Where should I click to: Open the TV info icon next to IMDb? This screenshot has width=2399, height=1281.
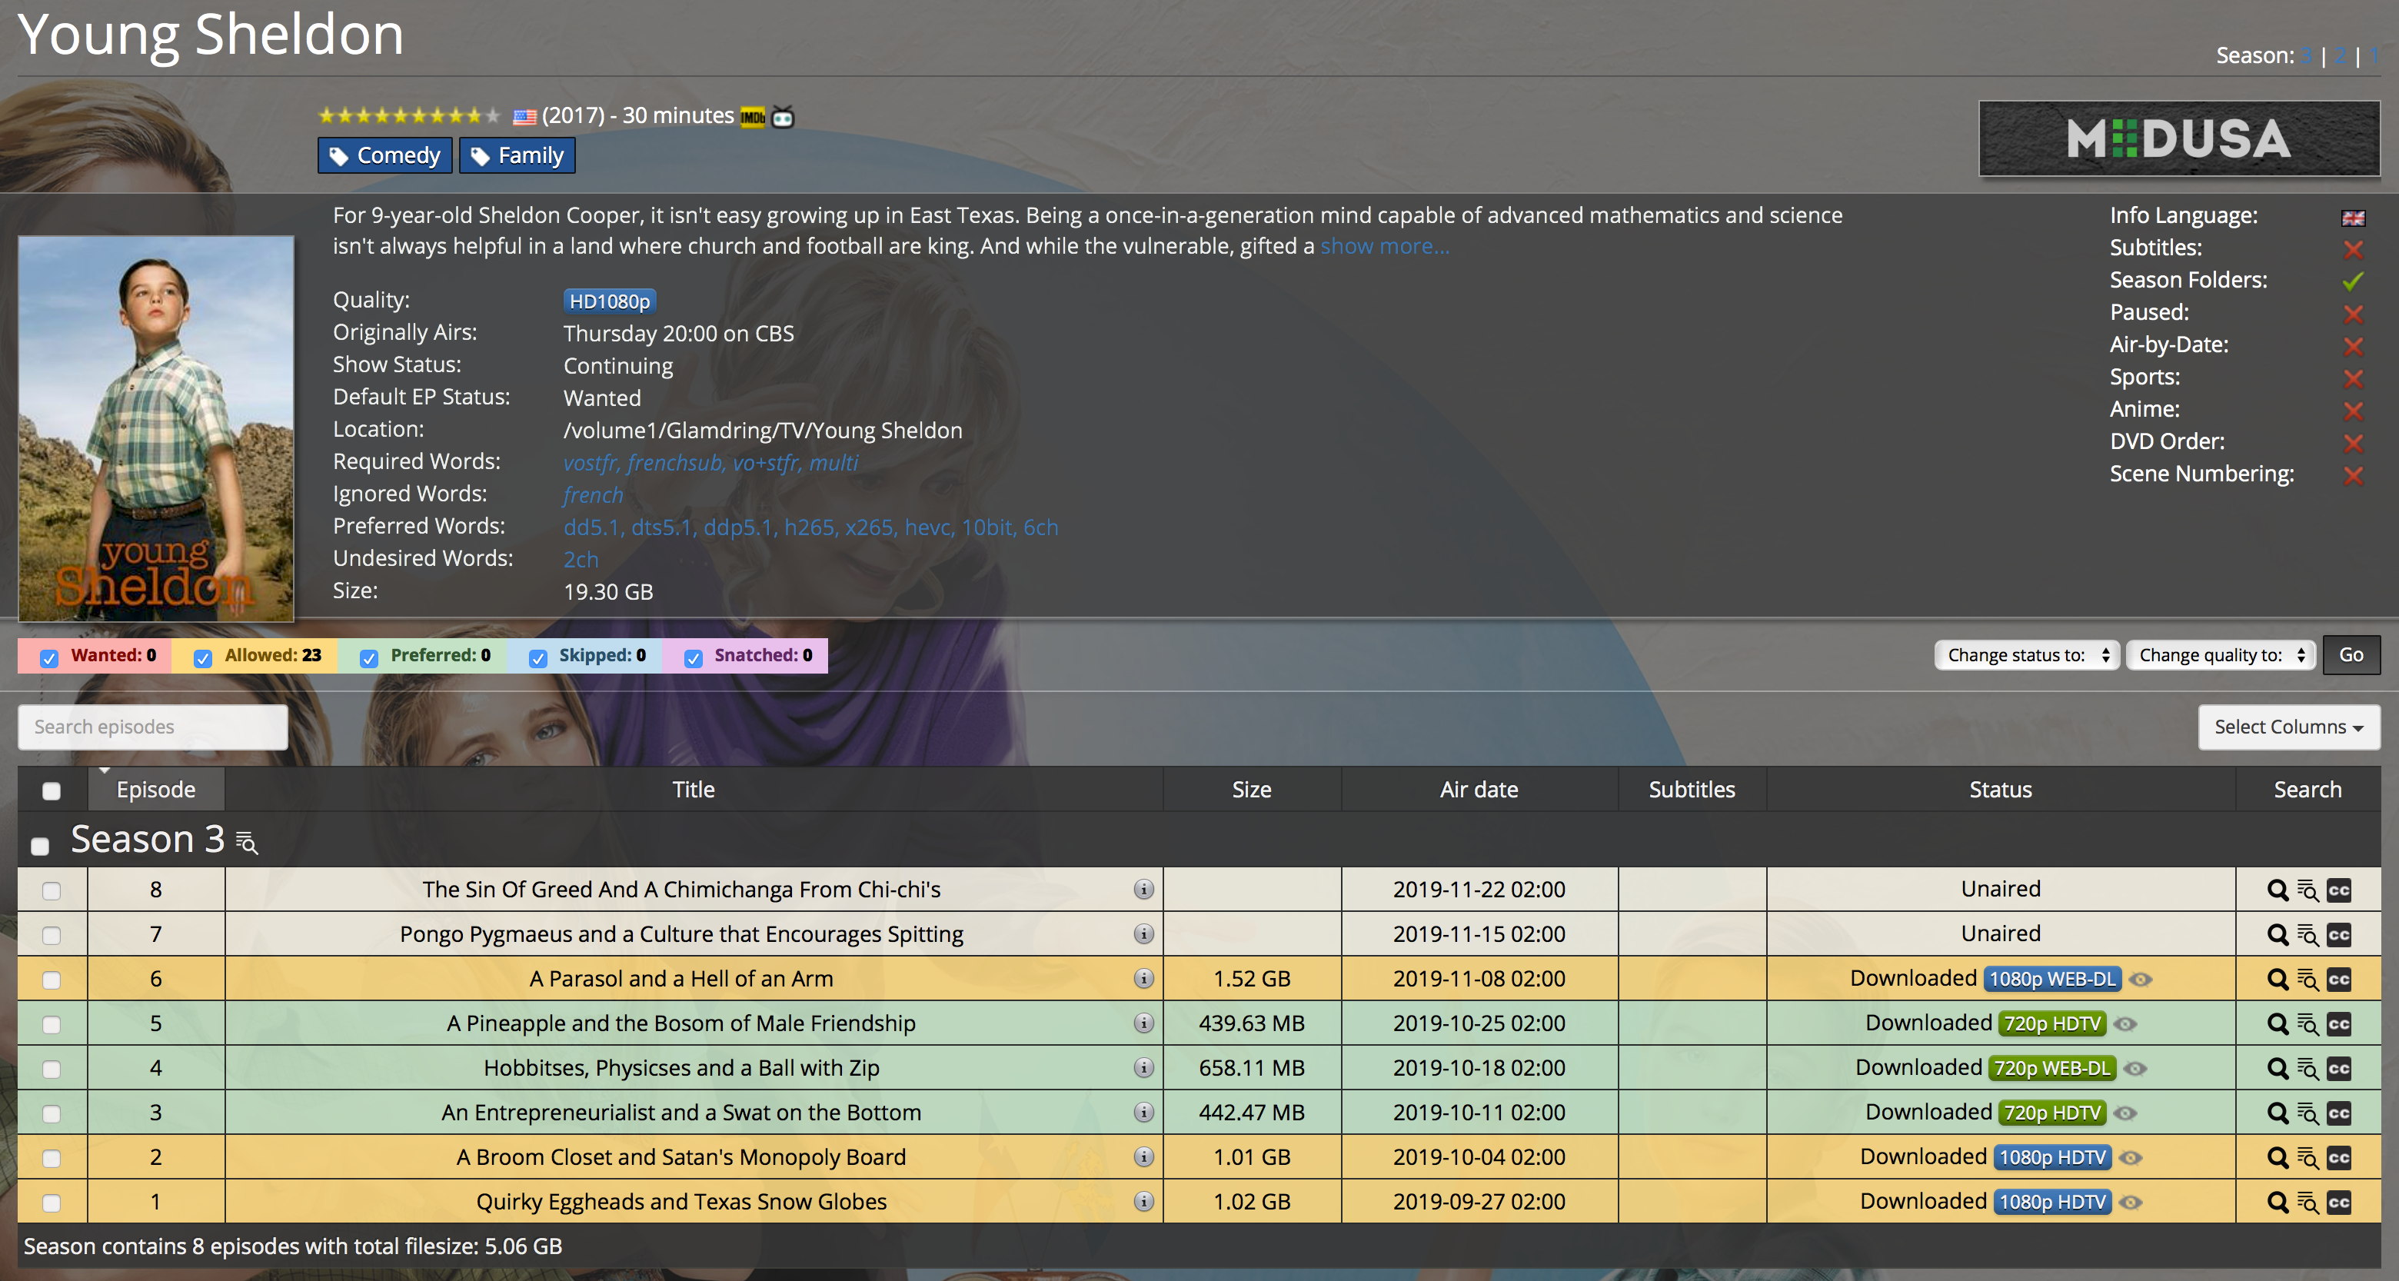[x=782, y=118]
